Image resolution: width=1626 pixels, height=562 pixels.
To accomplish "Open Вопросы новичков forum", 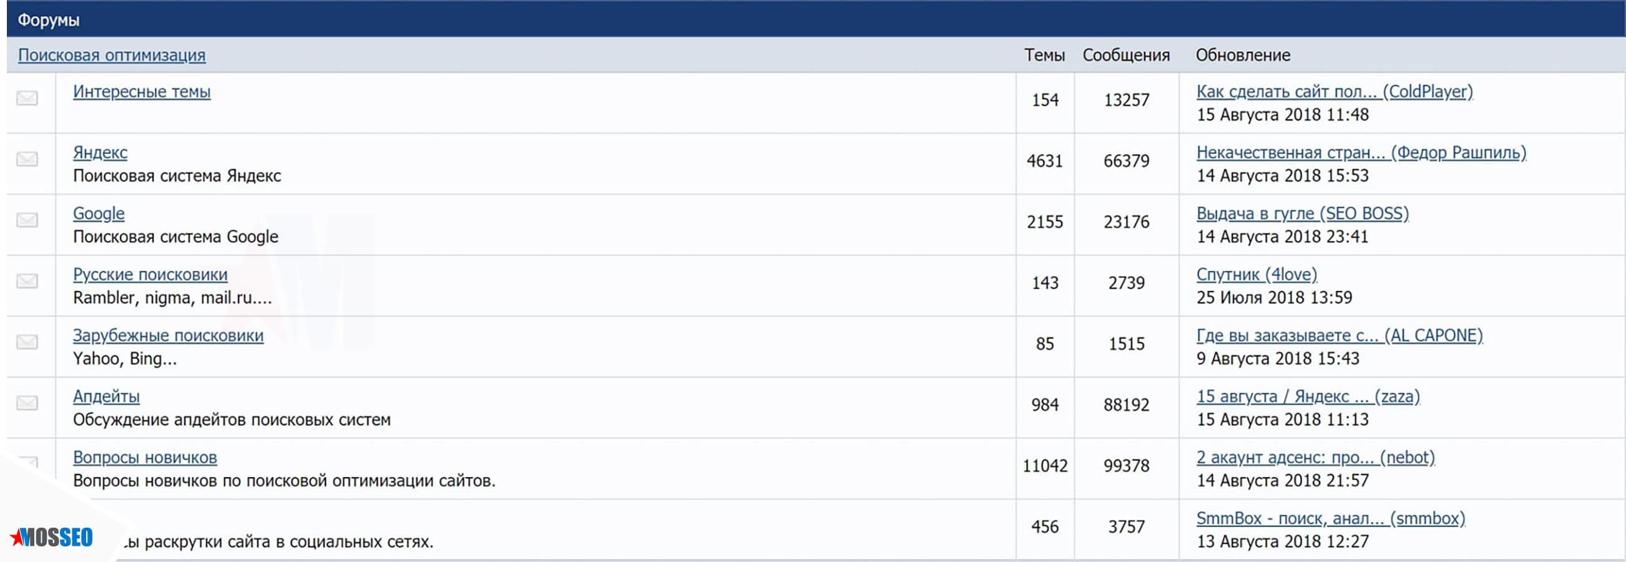I will [145, 458].
